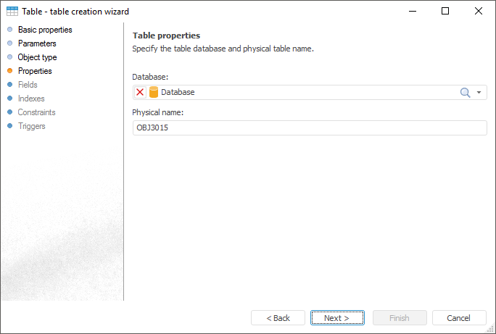Screen dimensions: 496x334
Task: Click the red X clear database icon
Action: click(140, 92)
